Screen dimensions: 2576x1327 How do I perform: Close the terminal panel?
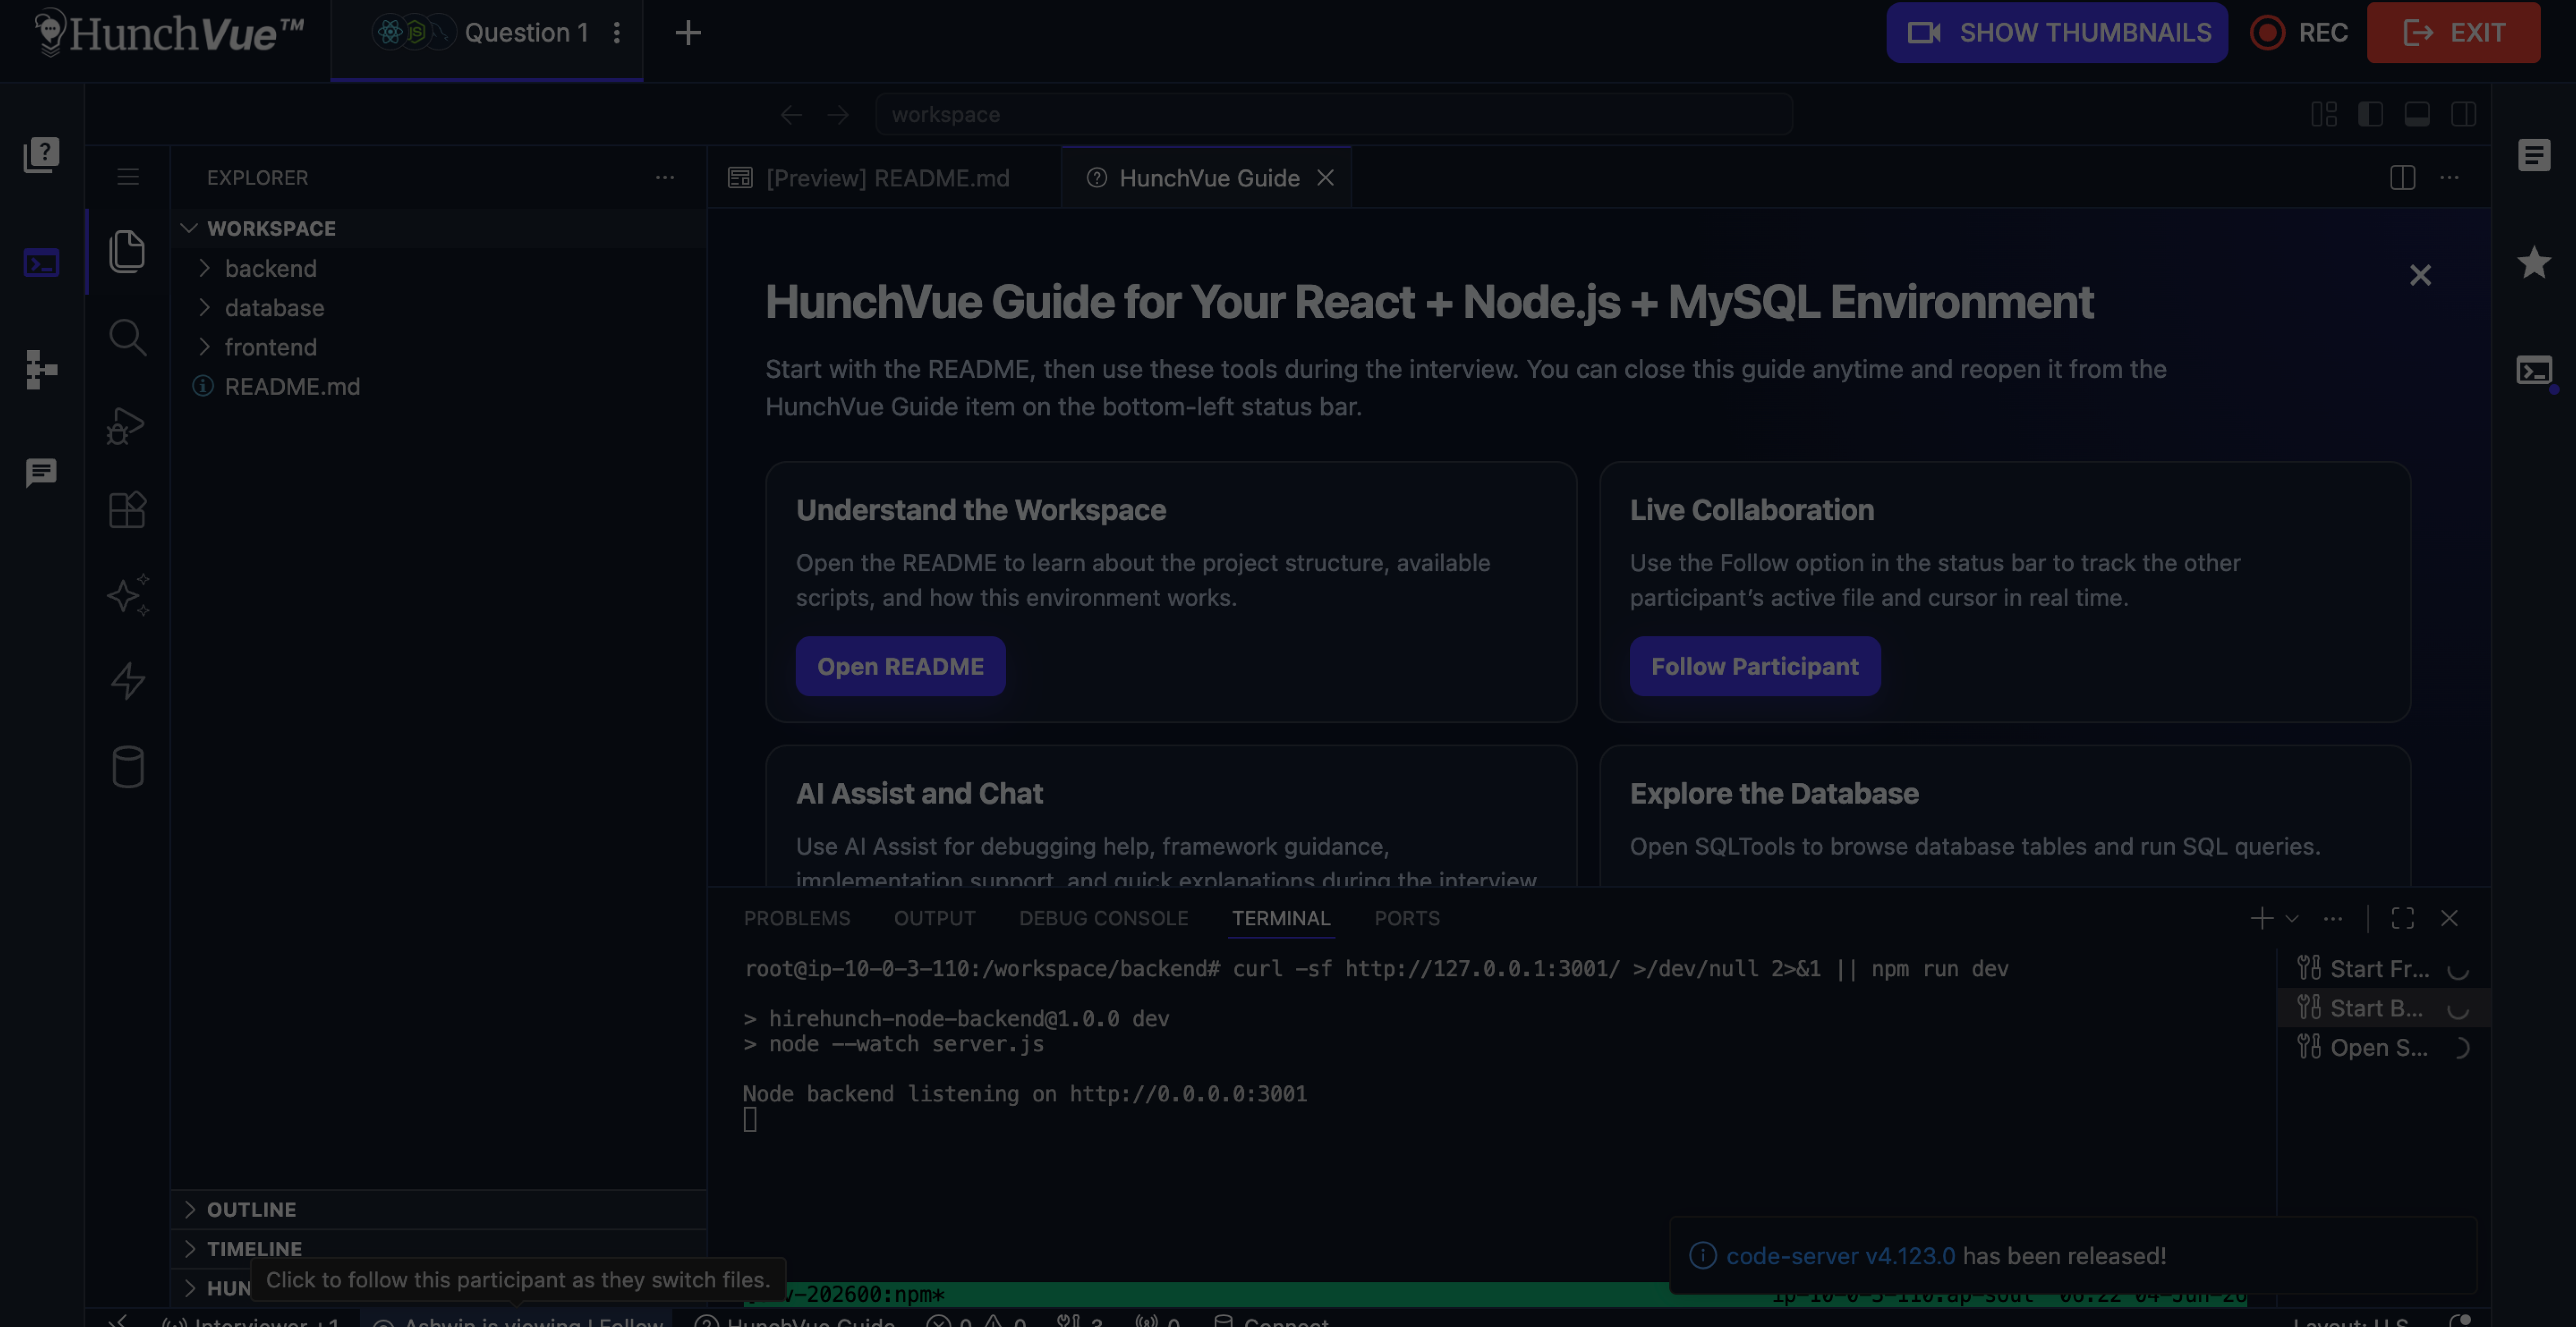2449,919
